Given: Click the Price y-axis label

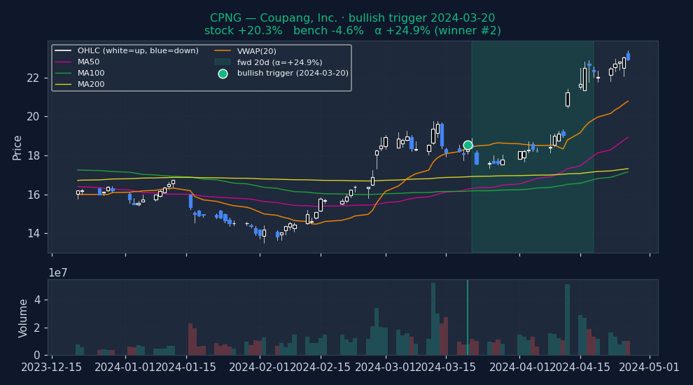Looking at the screenshot, I should pyautogui.click(x=17, y=148).
